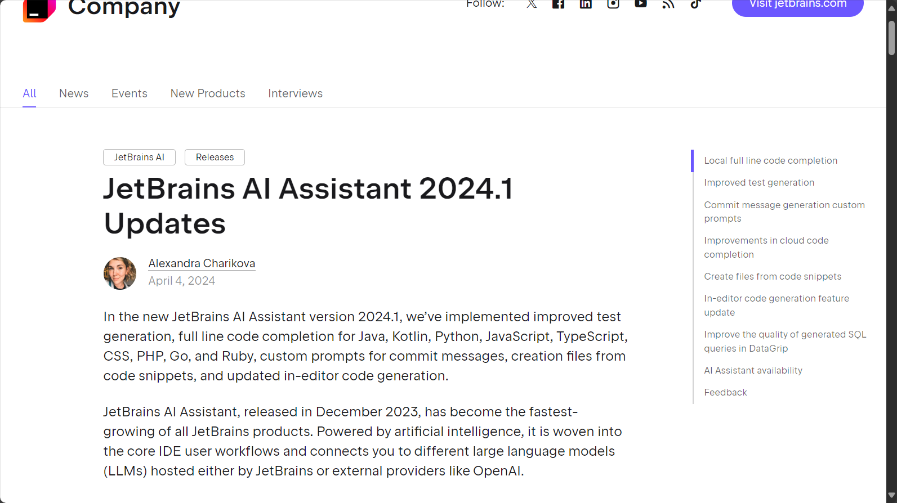Click the JetBrains logo icon

(39, 11)
